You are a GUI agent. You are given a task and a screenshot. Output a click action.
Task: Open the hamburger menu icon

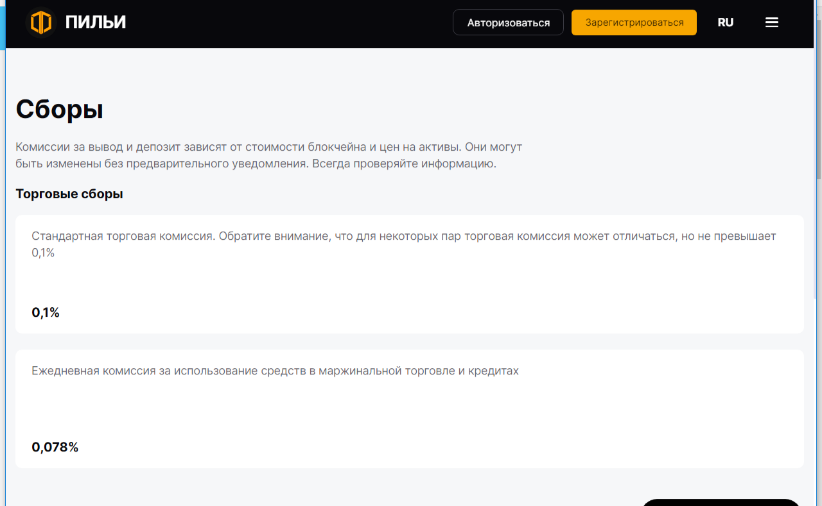[x=772, y=22]
